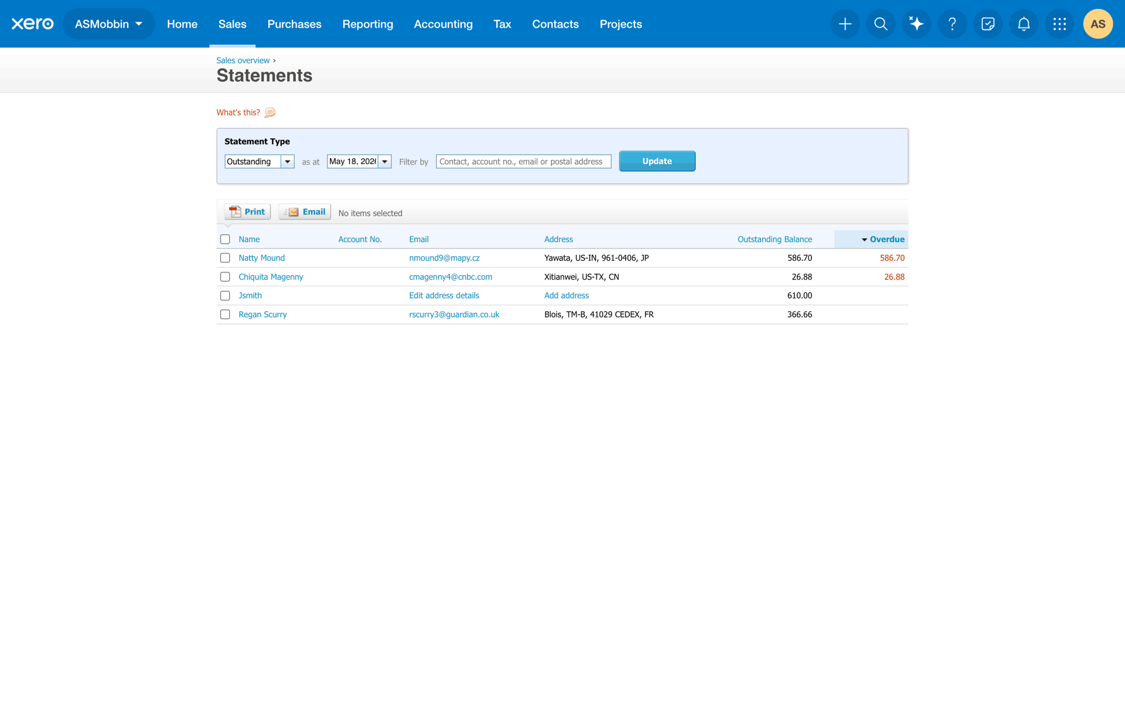This screenshot has height=706, width=1125.
Task: Open the Accounting menu
Action: pos(443,24)
